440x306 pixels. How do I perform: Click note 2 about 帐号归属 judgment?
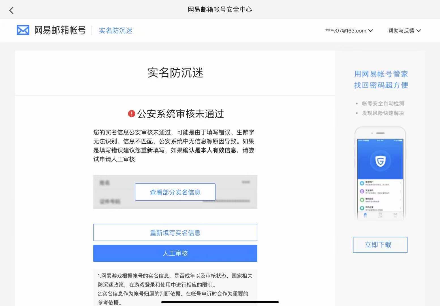pyautogui.click(x=173, y=298)
